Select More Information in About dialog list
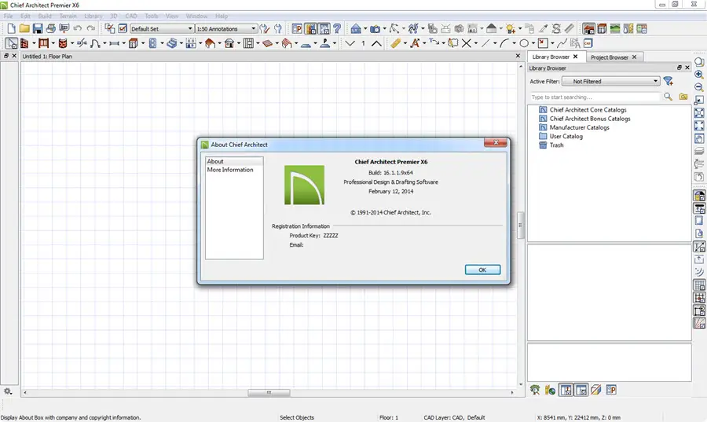 click(230, 170)
